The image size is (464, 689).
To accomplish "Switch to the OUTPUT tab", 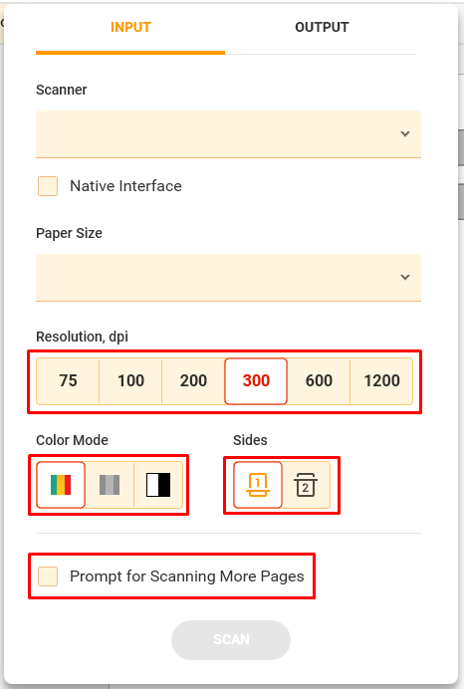I will tap(322, 27).
